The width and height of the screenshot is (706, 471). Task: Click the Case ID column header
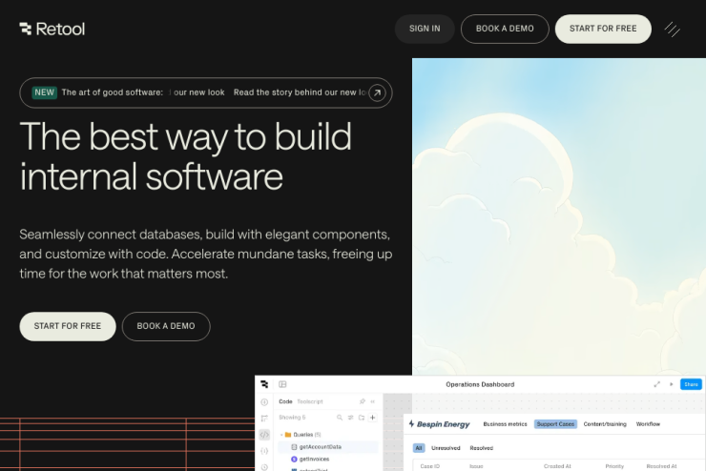click(429, 466)
